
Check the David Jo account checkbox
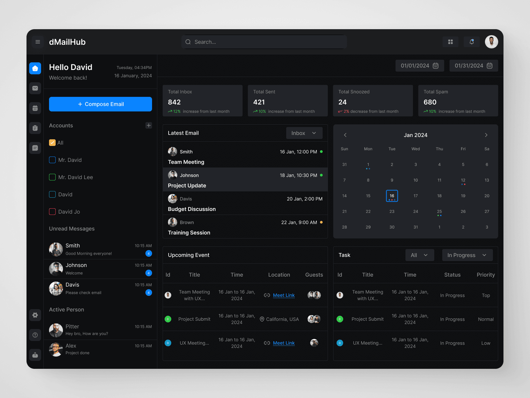coord(52,212)
